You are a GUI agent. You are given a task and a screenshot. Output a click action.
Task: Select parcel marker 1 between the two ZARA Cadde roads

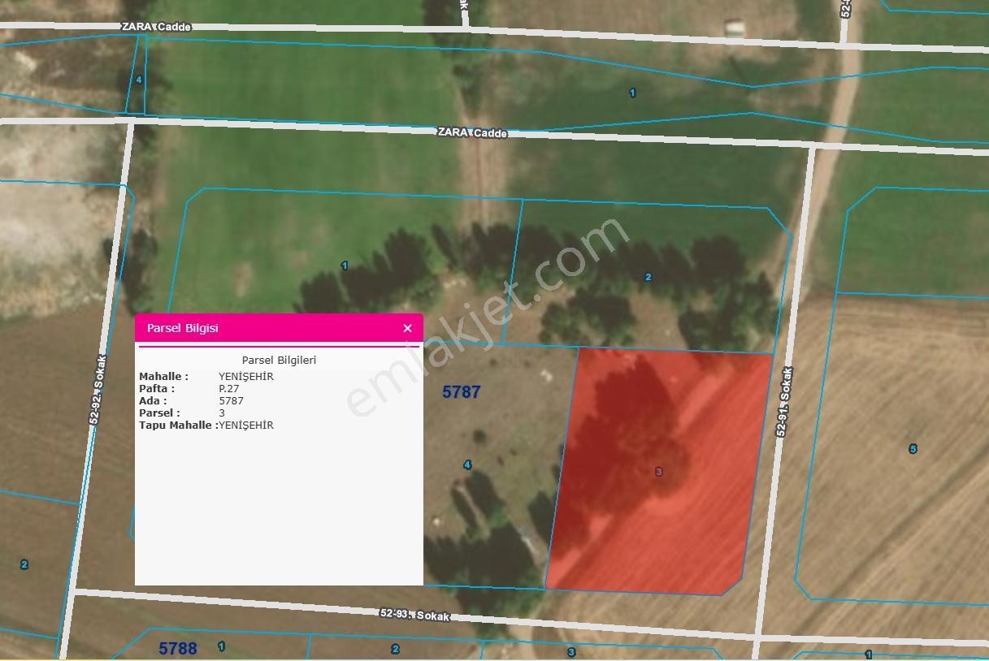[632, 93]
